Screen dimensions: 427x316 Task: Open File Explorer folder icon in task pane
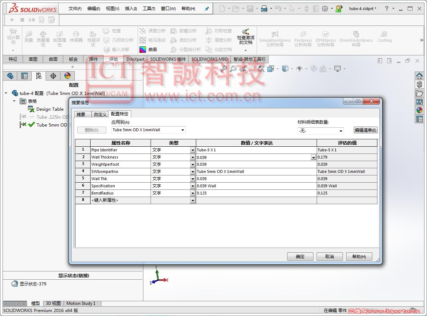point(419,93)
